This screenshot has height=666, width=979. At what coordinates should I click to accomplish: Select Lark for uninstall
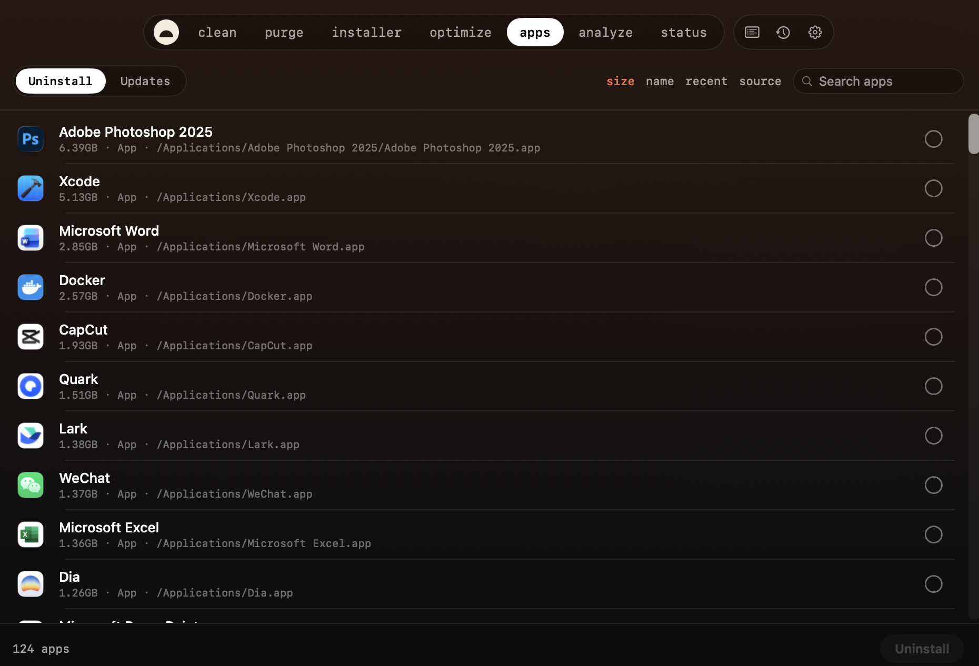tap(933, 436)
